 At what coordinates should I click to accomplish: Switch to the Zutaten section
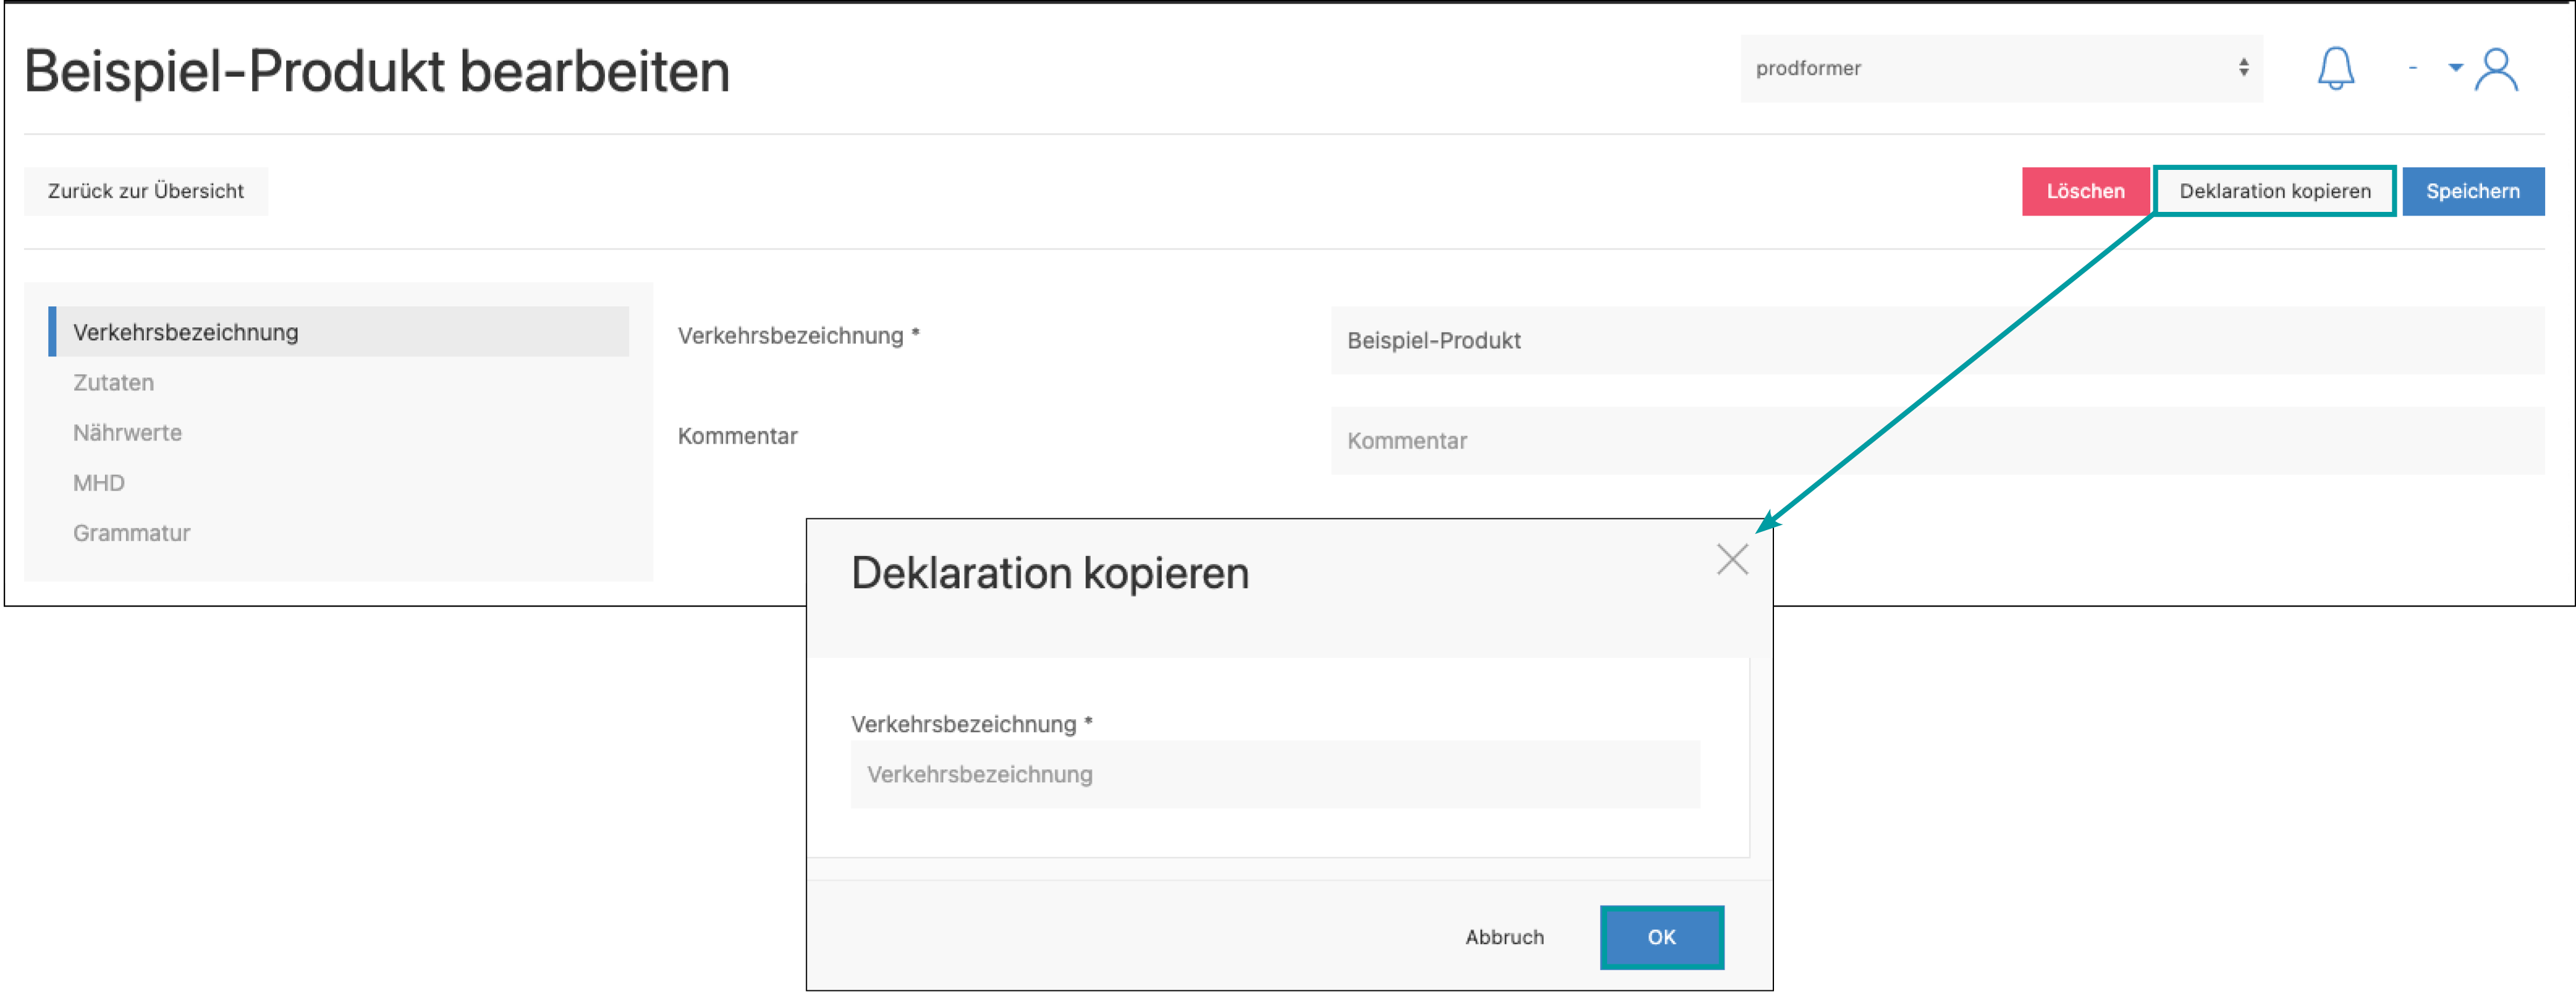pyautogui.click(x=113, y=382)
